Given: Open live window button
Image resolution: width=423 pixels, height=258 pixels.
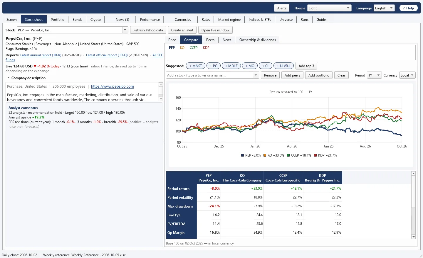Looking at the screenshot, I should point(215,30).
